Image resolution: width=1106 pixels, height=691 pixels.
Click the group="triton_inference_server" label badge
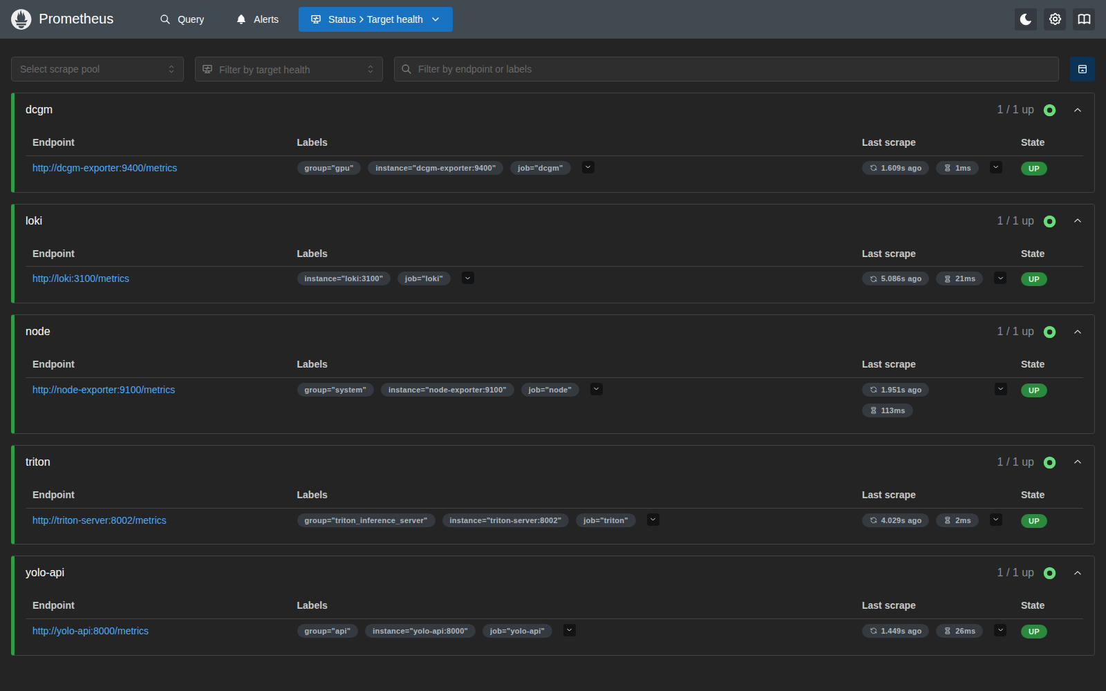click(x=366, y=520)
